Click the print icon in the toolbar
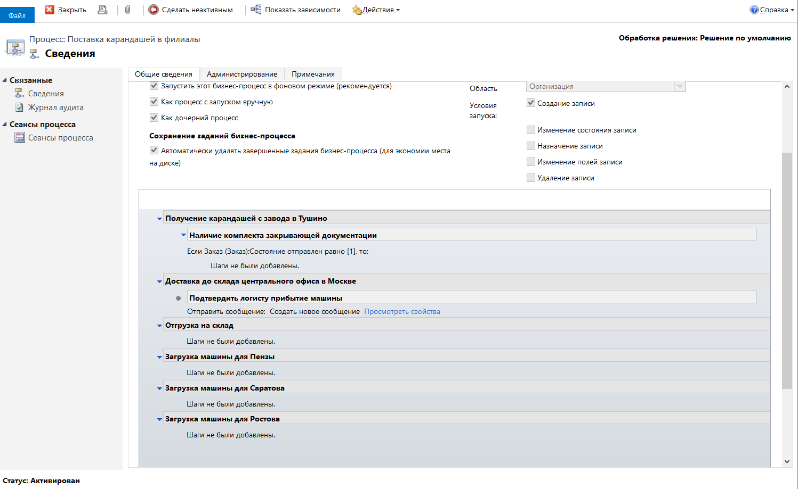 [102, 10]
